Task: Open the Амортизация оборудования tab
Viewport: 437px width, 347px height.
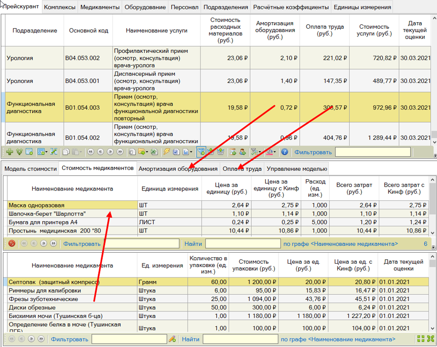Action: (178, 168)
